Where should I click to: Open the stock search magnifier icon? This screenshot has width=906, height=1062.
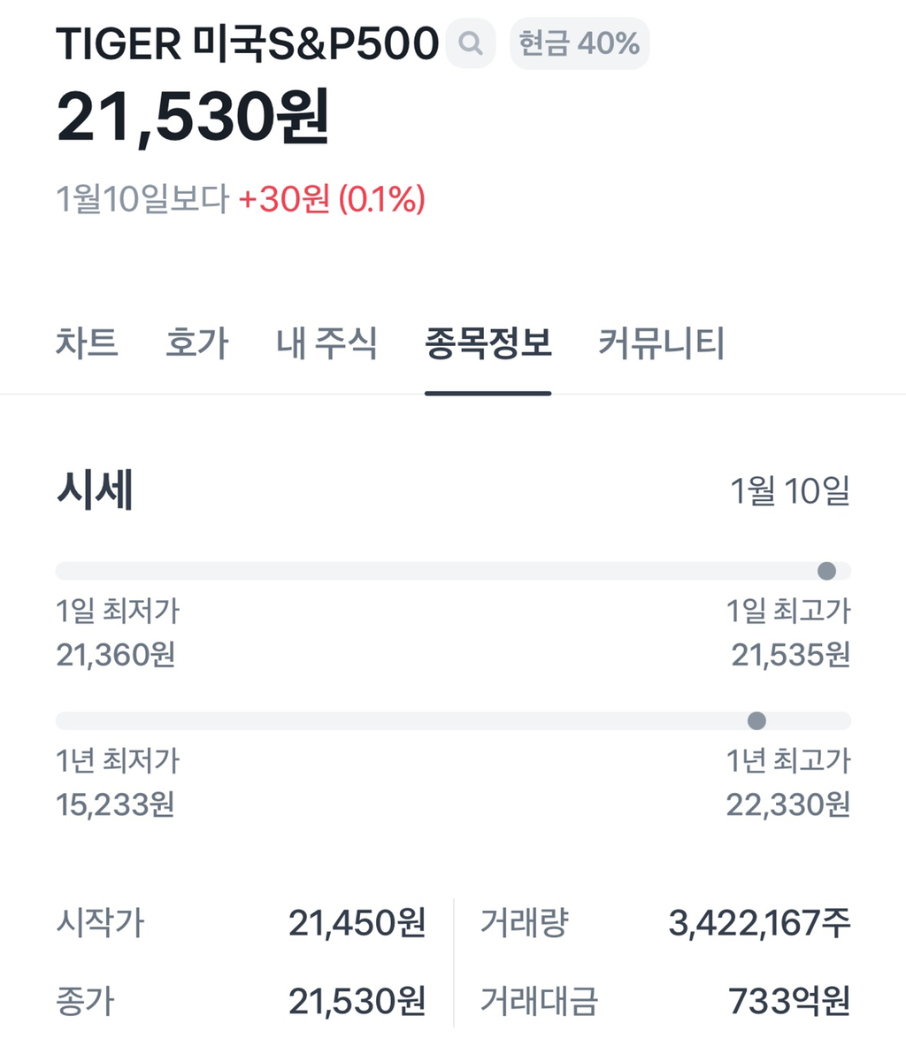[x=470, y=42]
